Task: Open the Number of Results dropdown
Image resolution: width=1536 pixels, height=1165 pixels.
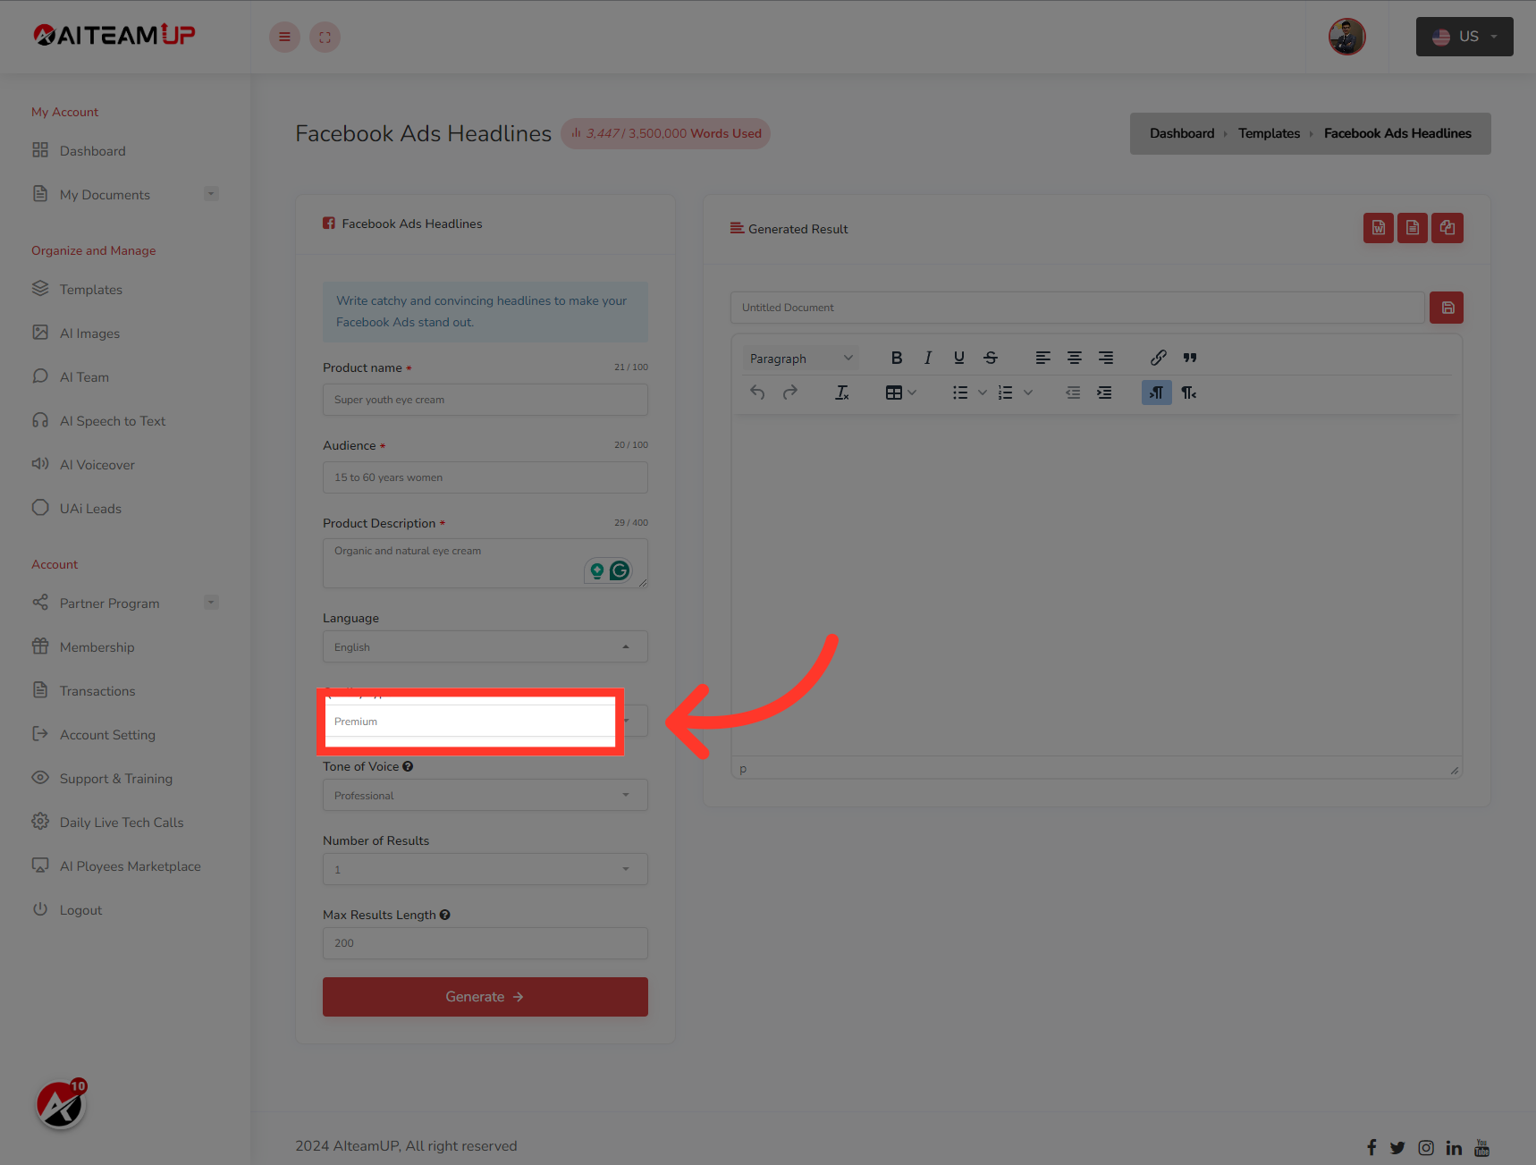Action: 485,869
